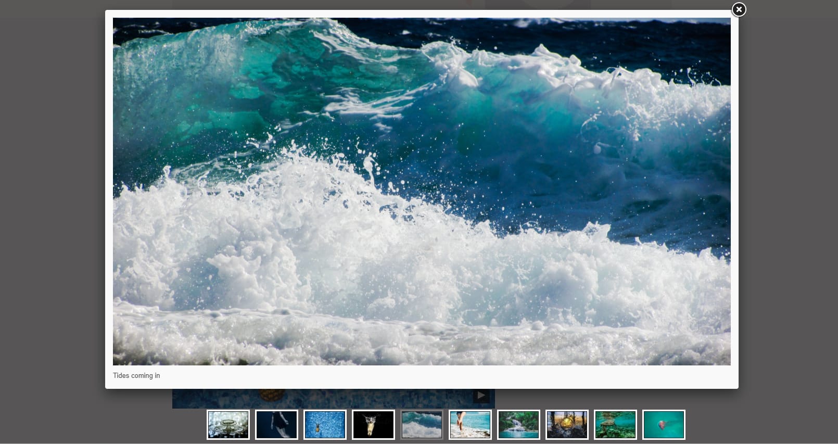Select the highlighted ocean wave thumbnail
Viewport: 838px width, 444px height.
(x=422, y=425)
